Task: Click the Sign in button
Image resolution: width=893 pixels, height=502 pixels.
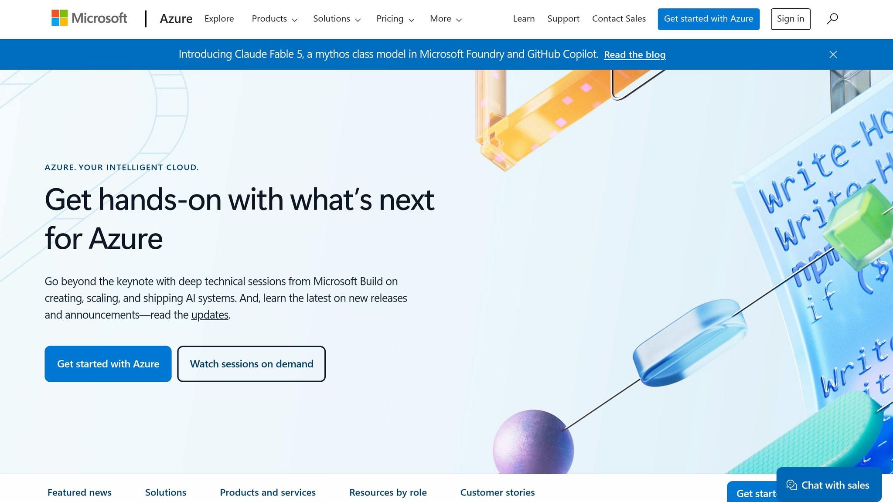Action: point(791,19)
